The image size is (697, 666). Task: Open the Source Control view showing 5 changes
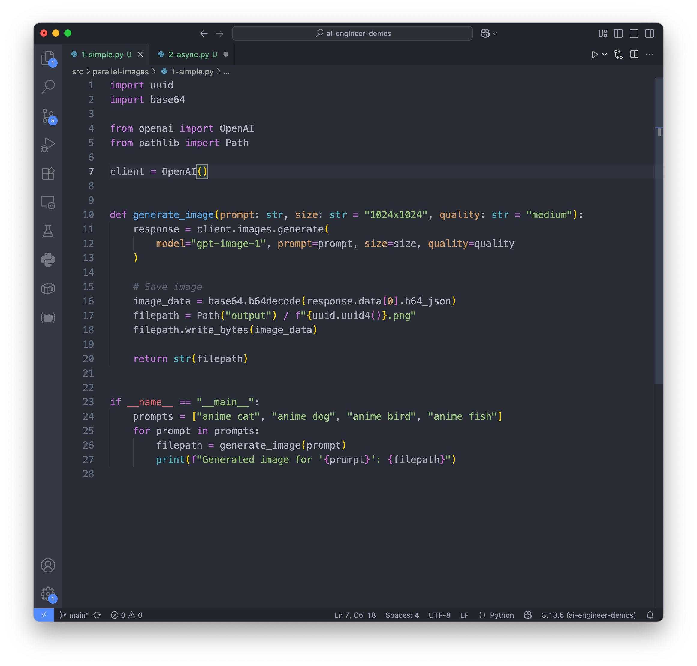point(48,116)
